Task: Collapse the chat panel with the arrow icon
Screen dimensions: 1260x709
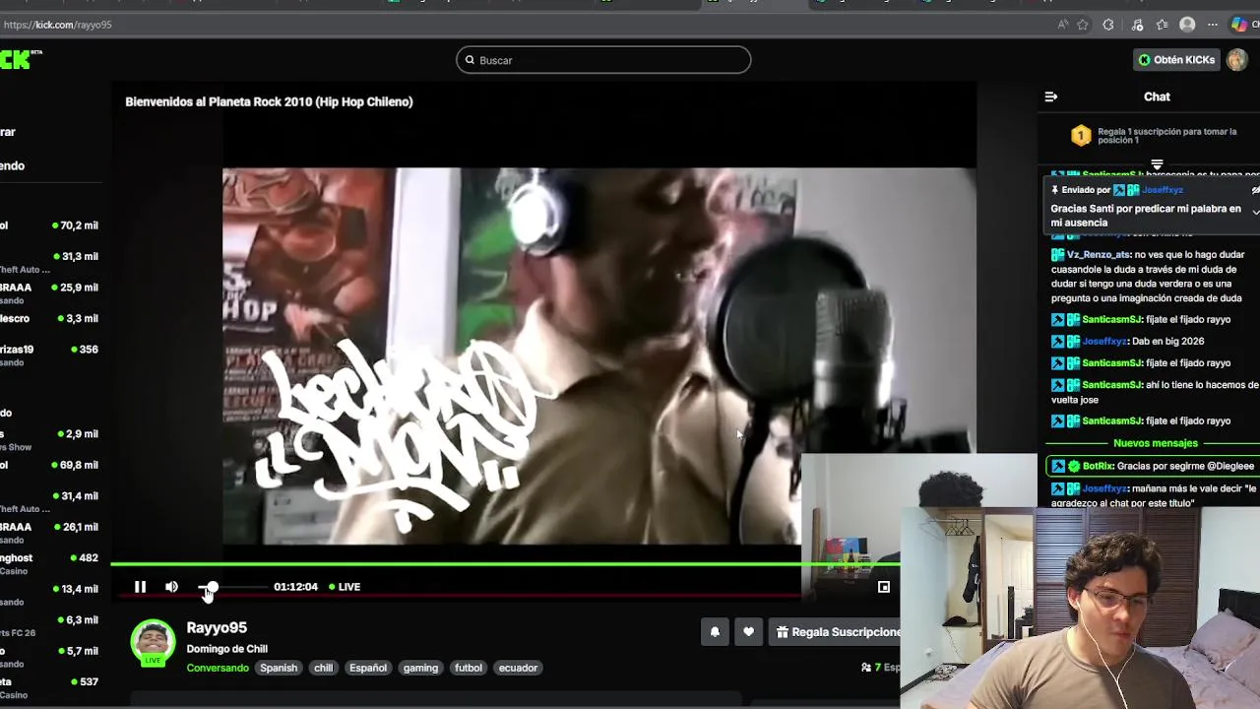Action: tap(1051, 97)
